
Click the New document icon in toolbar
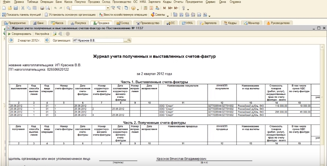(3, 8)
